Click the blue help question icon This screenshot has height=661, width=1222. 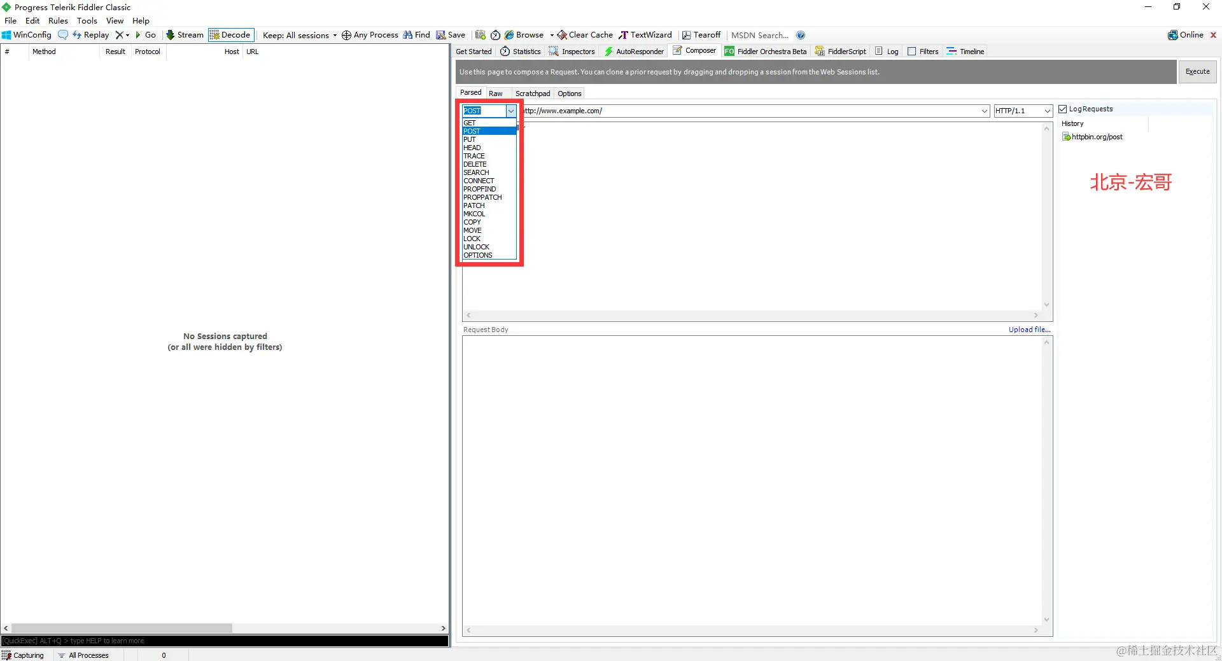pyautogui.click(x=801, y=35)
